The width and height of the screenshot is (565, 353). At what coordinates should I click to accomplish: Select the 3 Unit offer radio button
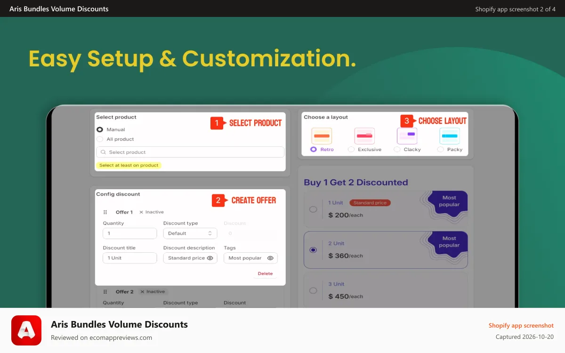[313, 290]
